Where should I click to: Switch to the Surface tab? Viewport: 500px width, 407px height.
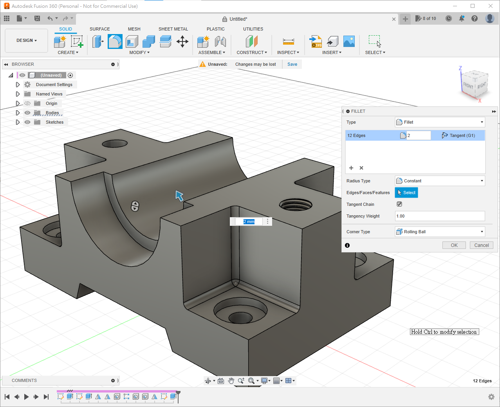[99, 29]
